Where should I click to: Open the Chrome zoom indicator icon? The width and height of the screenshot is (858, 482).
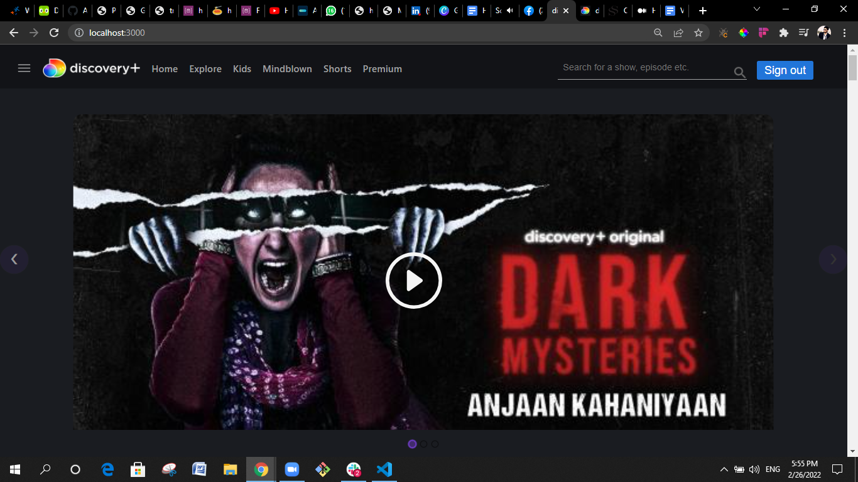click(658, 33)
